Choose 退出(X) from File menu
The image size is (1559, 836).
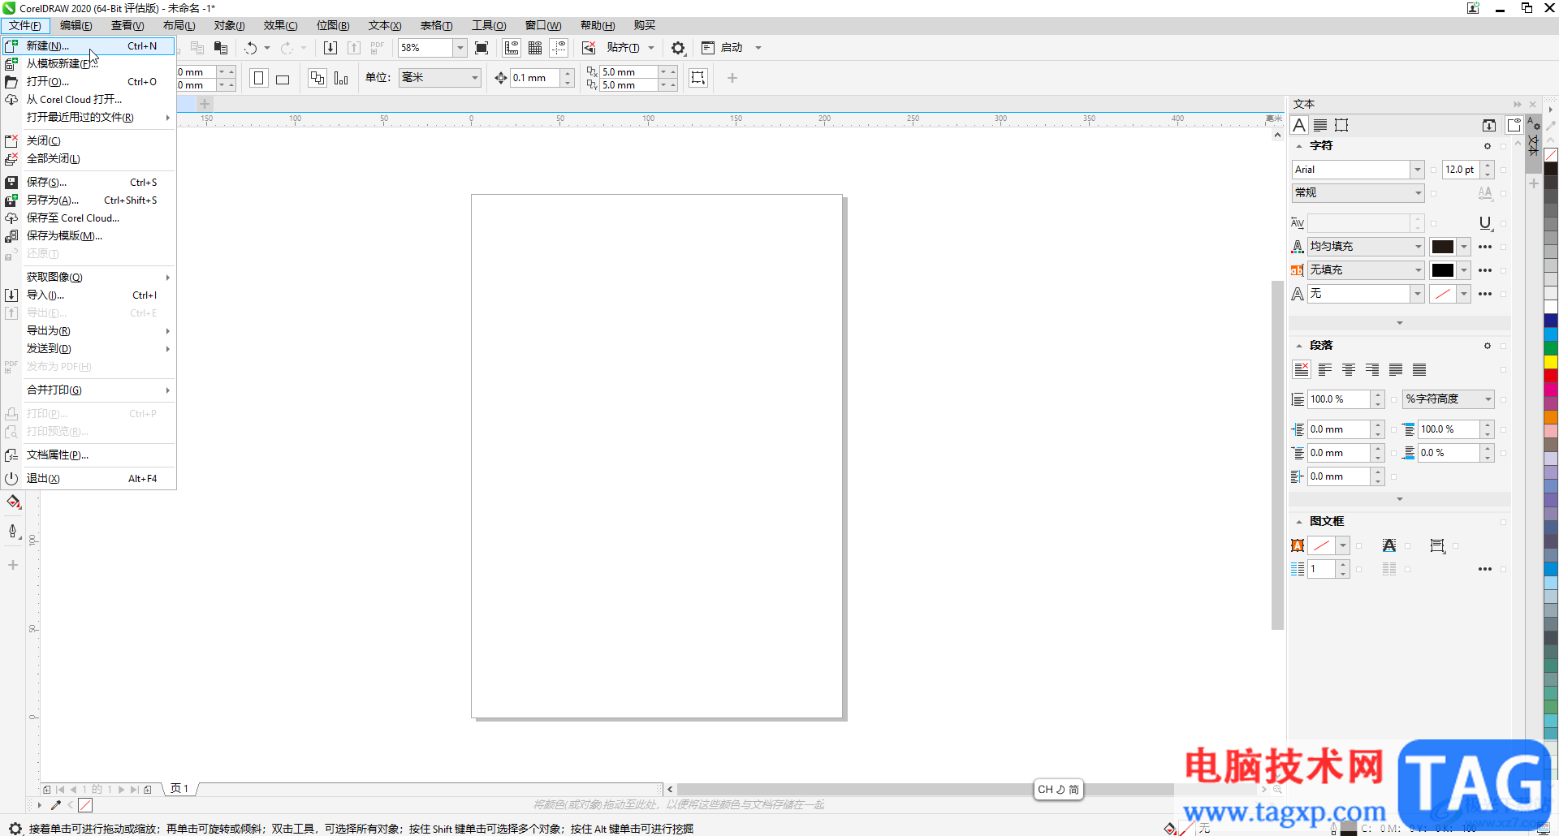[x=89, y=479]
